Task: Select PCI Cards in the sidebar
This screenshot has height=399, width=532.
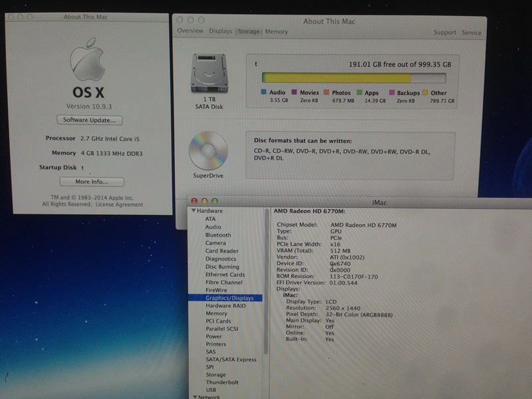Action: tap(218, 321)
